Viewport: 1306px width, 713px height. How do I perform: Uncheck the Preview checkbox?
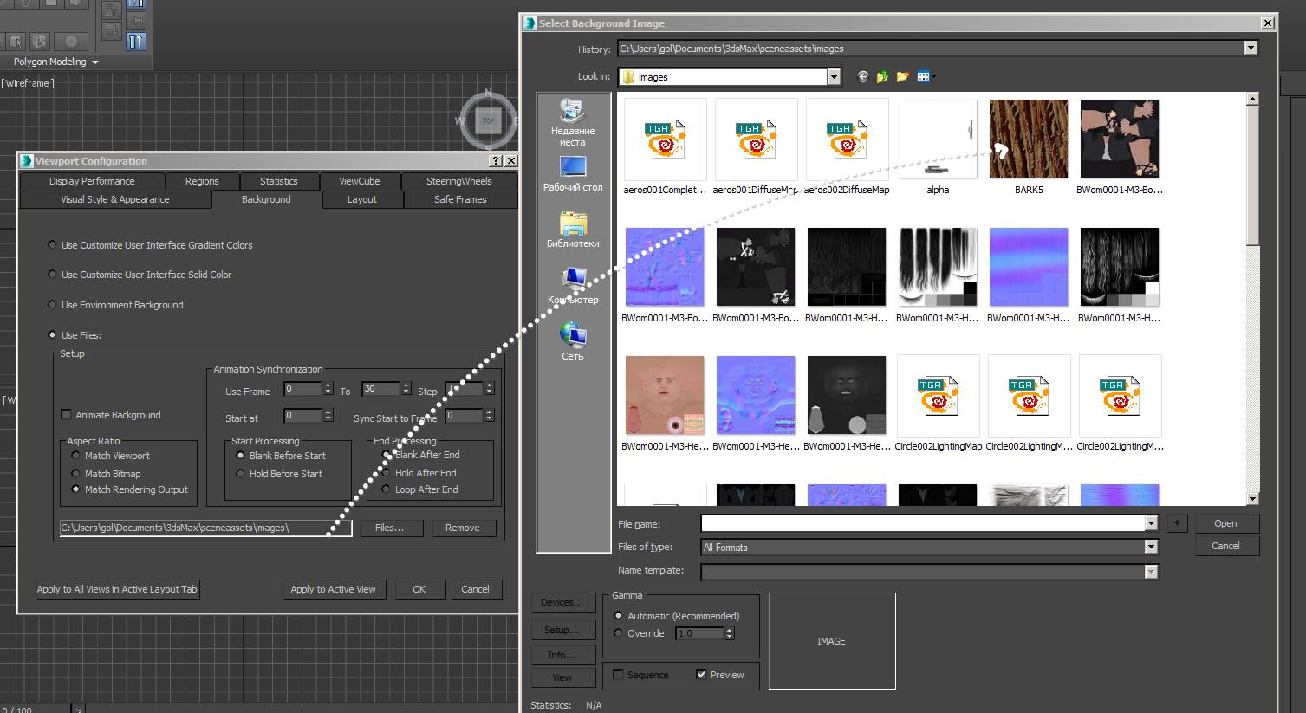pos(701,675)
